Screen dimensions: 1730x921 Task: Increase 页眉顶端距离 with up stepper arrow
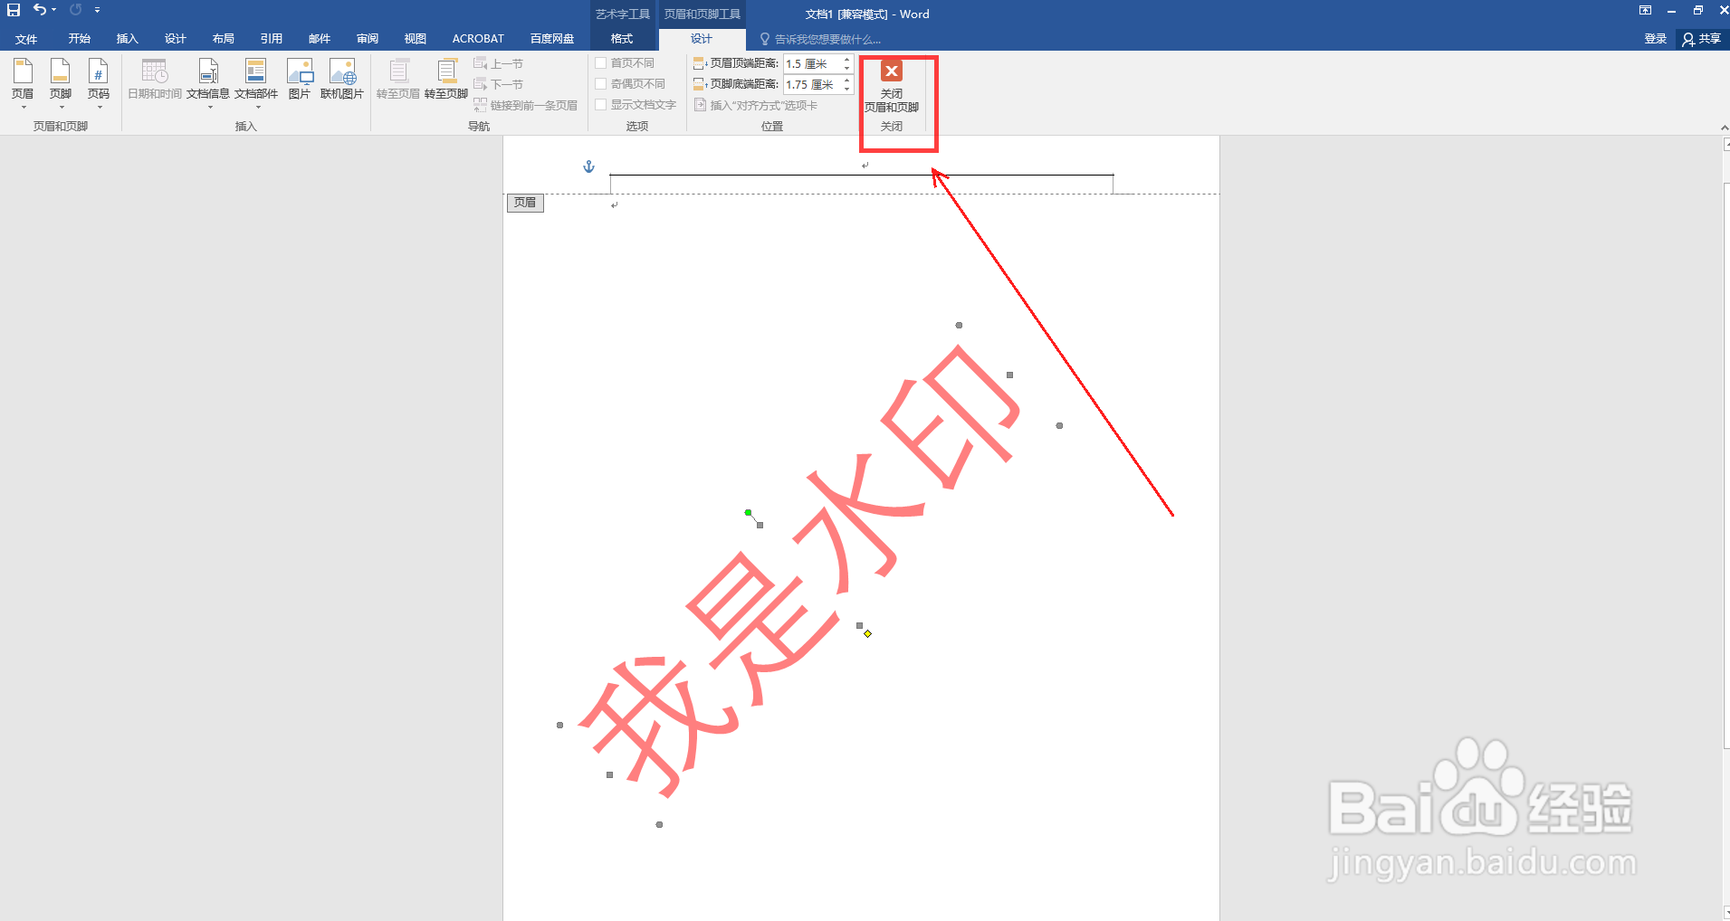click(x=845, y=59)
